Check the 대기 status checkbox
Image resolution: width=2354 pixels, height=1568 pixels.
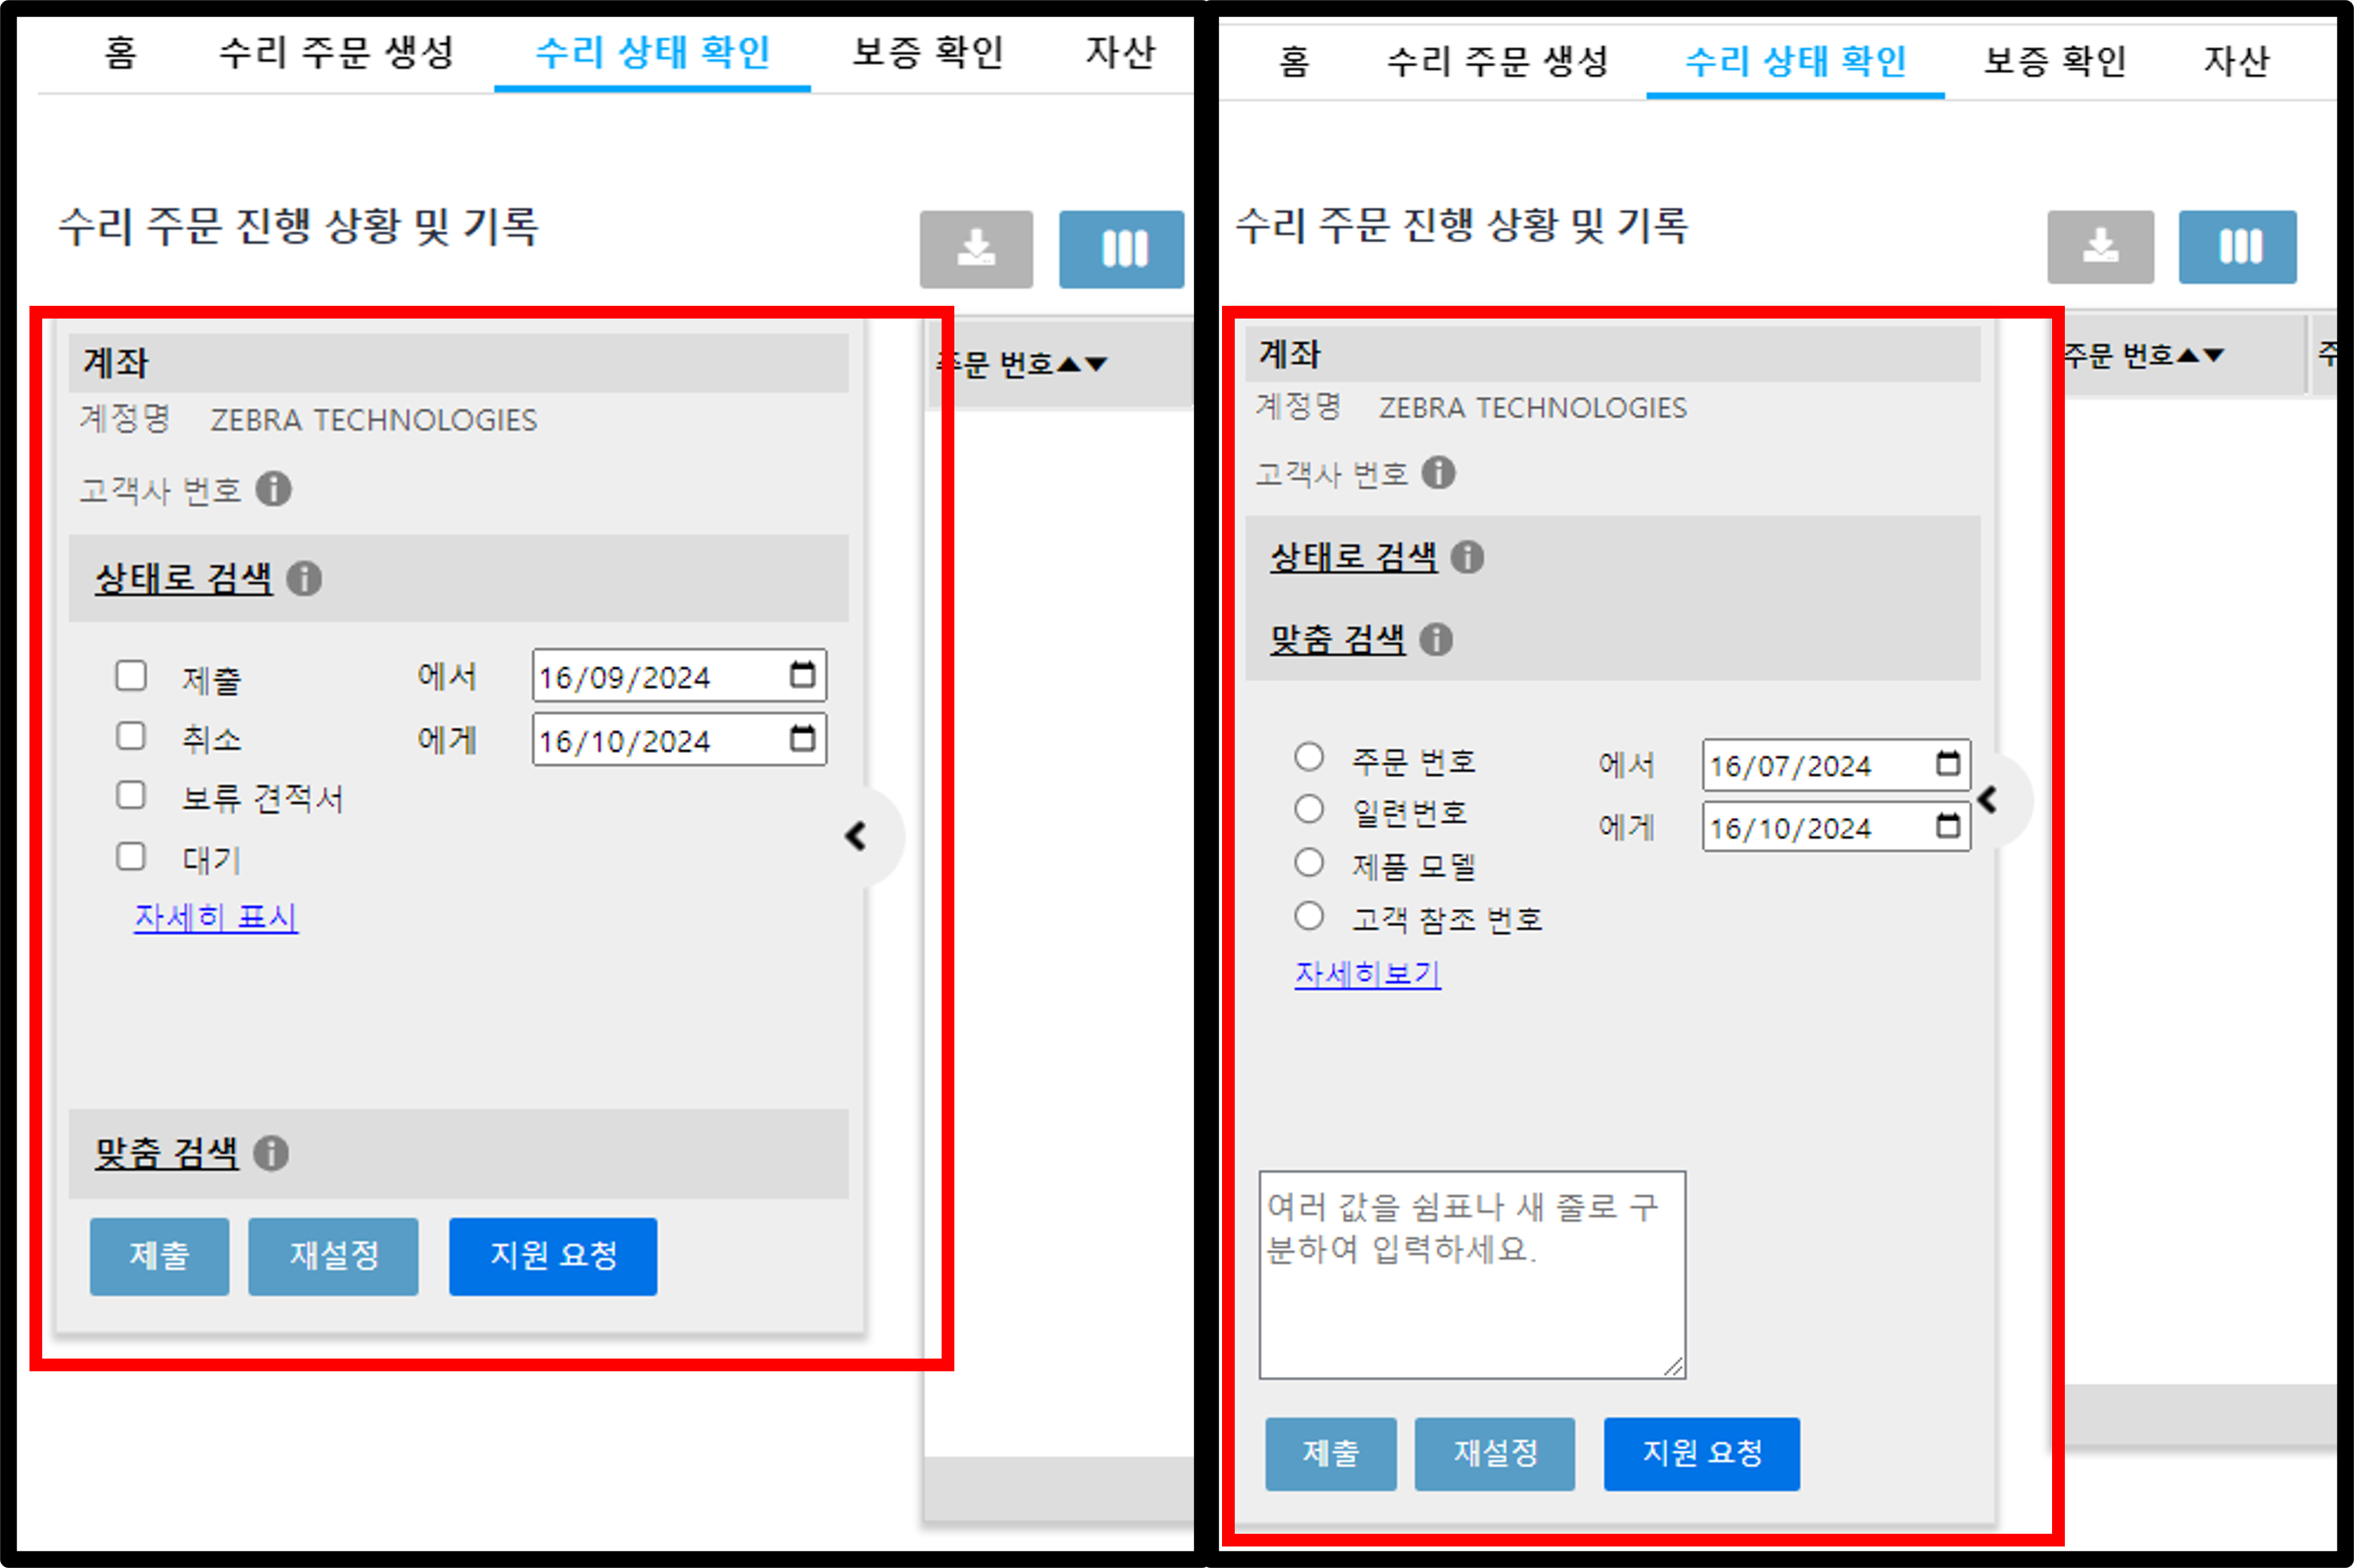pyautogui.click(x=131, y=857)
